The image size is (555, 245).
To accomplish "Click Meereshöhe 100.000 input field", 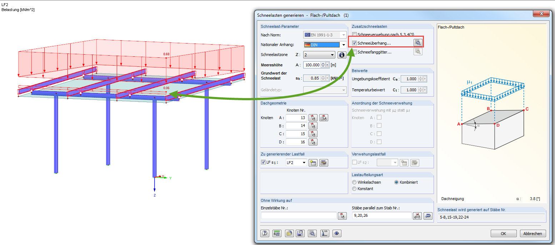I will [312, 65].
